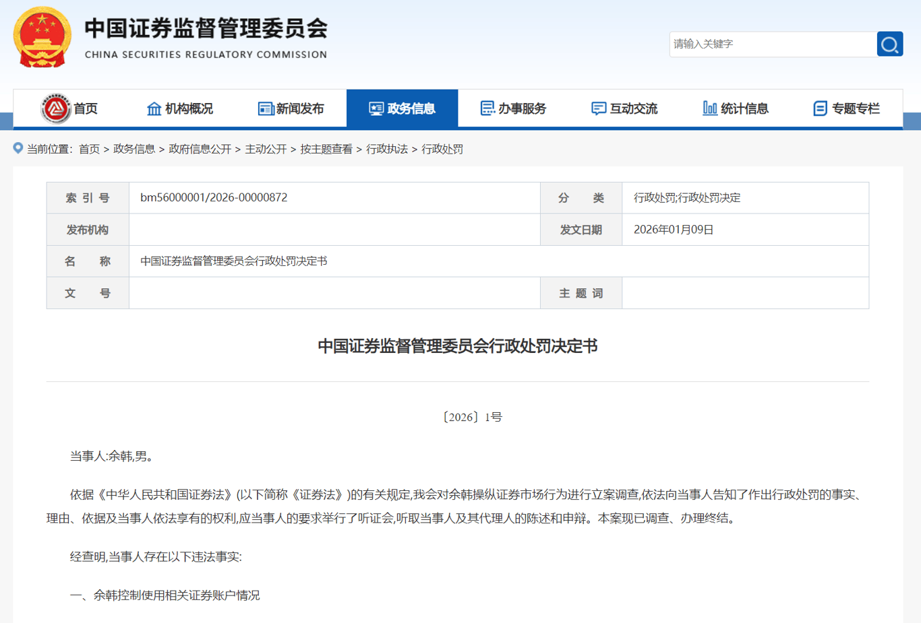This screenshot has height=623, width=921.
Task: Go to 政务信息 in the breadcrumb
Action: click(134, 149)
